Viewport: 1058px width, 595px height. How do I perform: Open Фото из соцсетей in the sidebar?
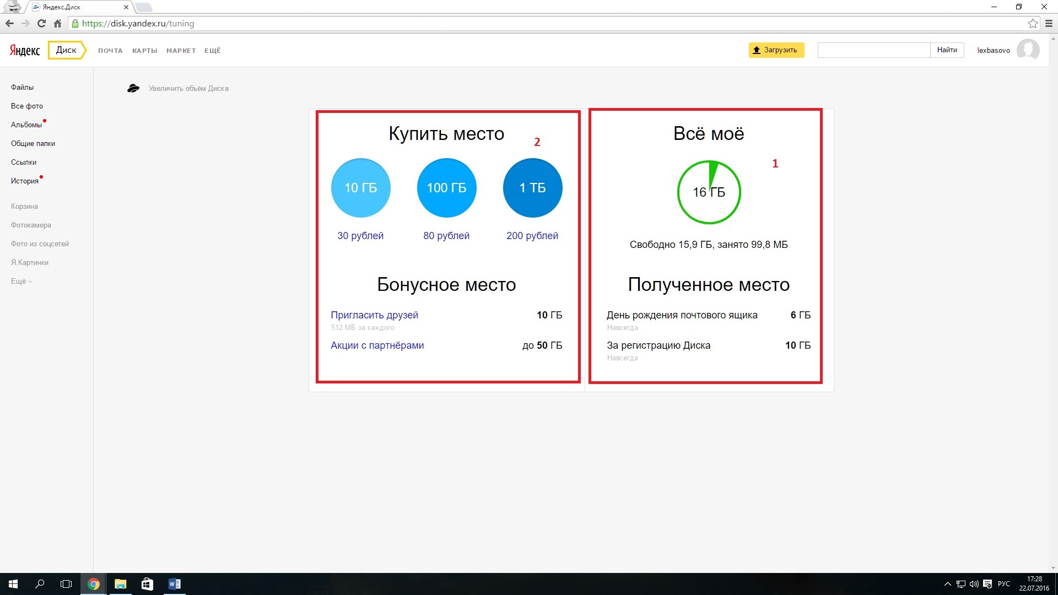click(40, 244)
